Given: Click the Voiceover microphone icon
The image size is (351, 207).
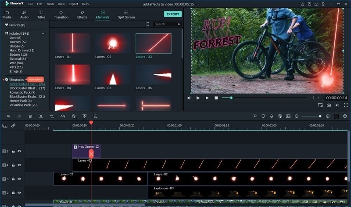Looking at the screenshot, I should 272,116.
